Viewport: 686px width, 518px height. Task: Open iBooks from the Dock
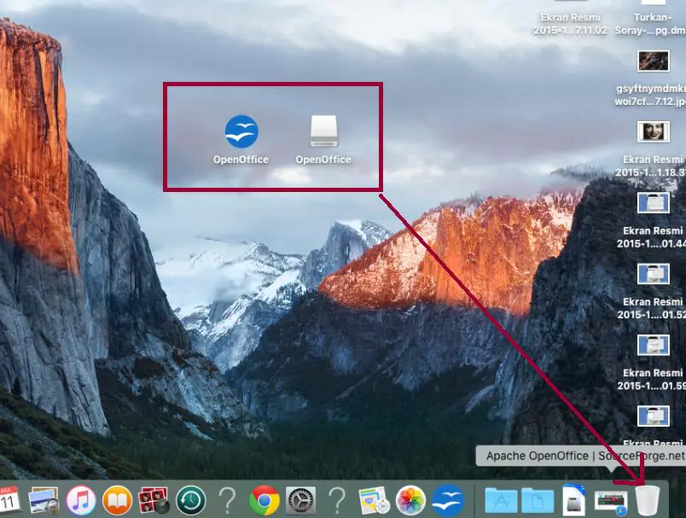pos(116,500)
